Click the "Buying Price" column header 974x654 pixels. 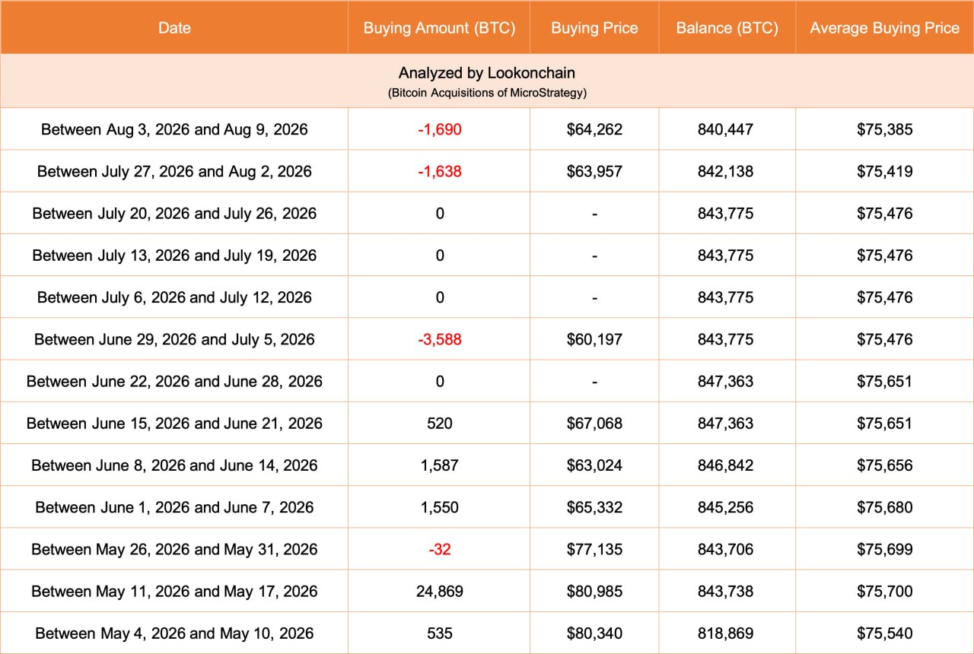click(x=594, y=28)
